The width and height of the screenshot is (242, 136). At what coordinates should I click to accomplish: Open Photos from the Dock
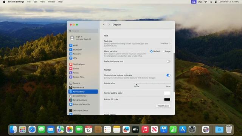click(70, 129)
